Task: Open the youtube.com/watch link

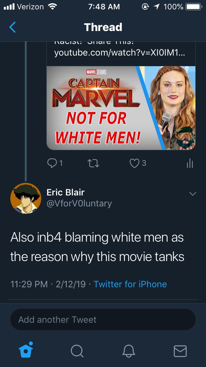Action: 120,53
